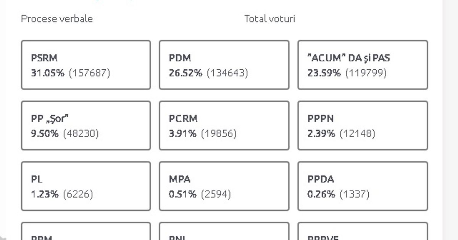The height and width of the screenshot is (240, 458).
Task: Click the PPPN vote count (12148)
Action: (358, 134)
